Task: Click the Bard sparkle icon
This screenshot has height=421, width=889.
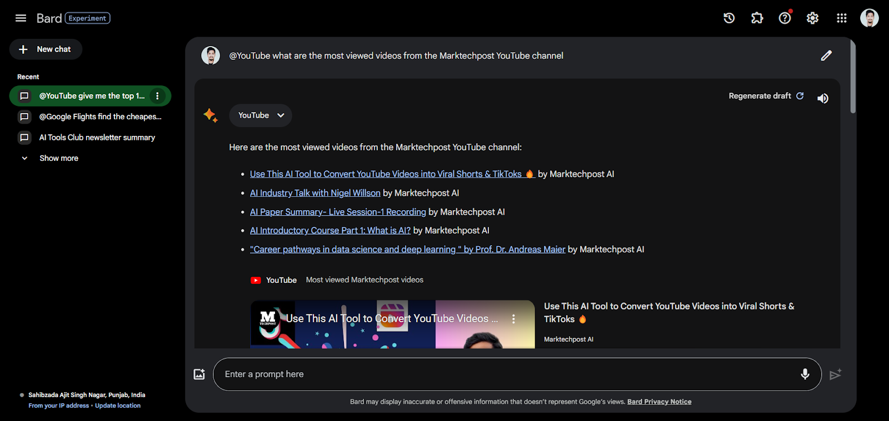Action: pyautogui.click(x=210, y=115)
